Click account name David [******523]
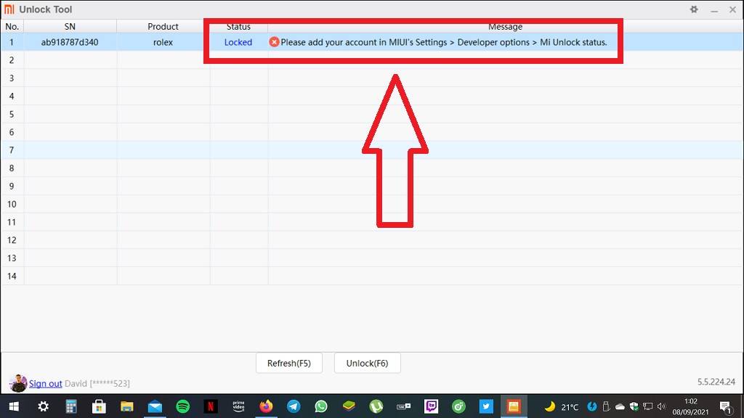The width and height of the screenshot is (744, 418). point(97,383)
